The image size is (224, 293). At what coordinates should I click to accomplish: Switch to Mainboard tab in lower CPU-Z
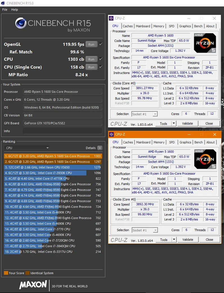(x=144, y=142)
